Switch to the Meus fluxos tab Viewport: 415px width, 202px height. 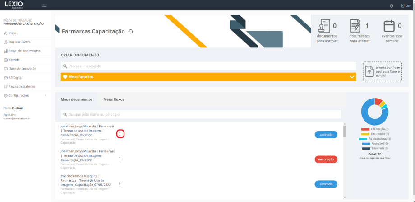(x=114, y=99)
